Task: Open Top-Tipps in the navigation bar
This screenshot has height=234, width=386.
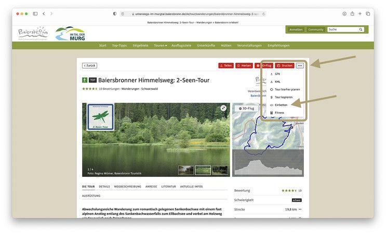Action: click(119, 46)
